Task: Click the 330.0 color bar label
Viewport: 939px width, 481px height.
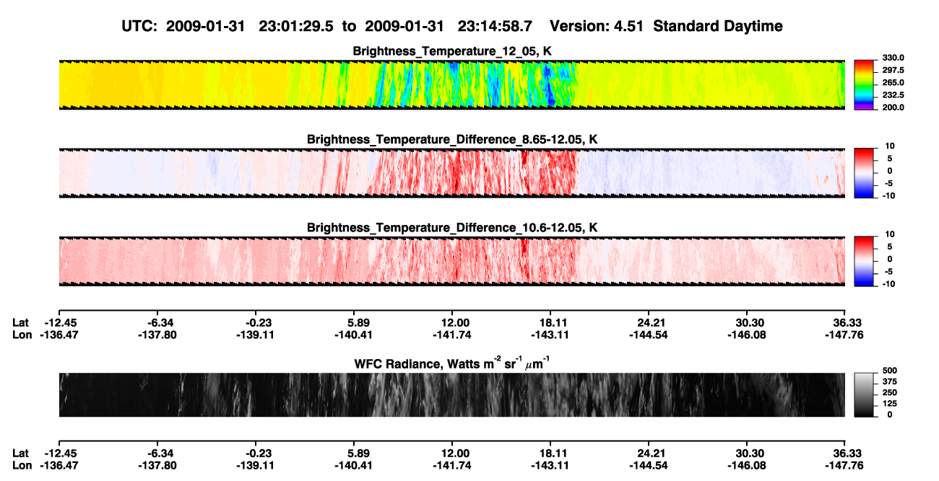Action: [x=893, y=58]
